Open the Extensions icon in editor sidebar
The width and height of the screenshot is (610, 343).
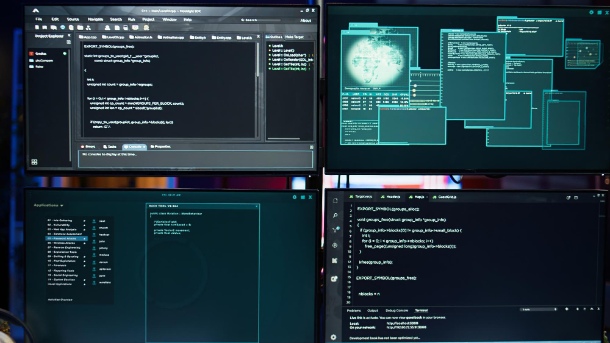click(335, 261)
